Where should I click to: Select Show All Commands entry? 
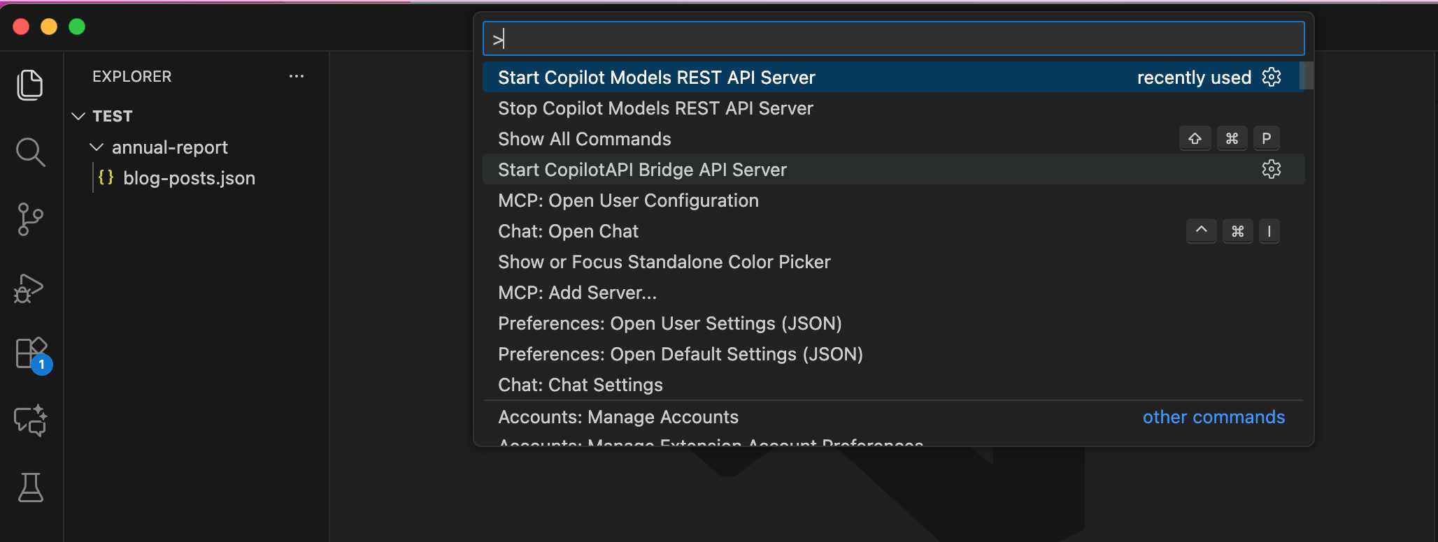(x=584, y=139)
